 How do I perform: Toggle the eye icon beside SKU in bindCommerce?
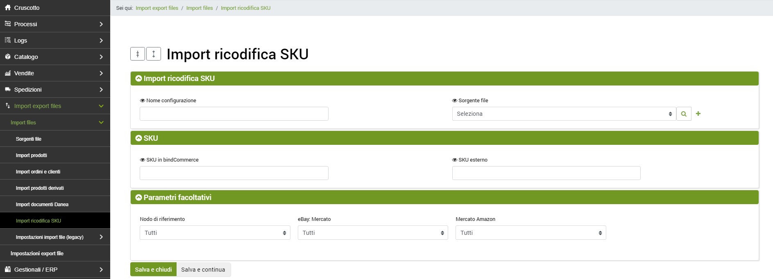click(142, 160)
